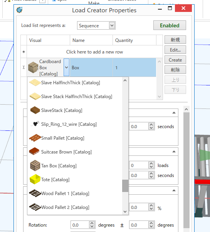Click the Rotation plus-minus tolerance field

(139, 225)
